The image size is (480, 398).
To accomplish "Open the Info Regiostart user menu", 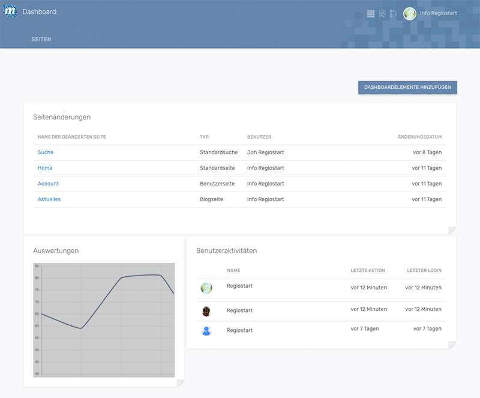I will tap(438, 13).
